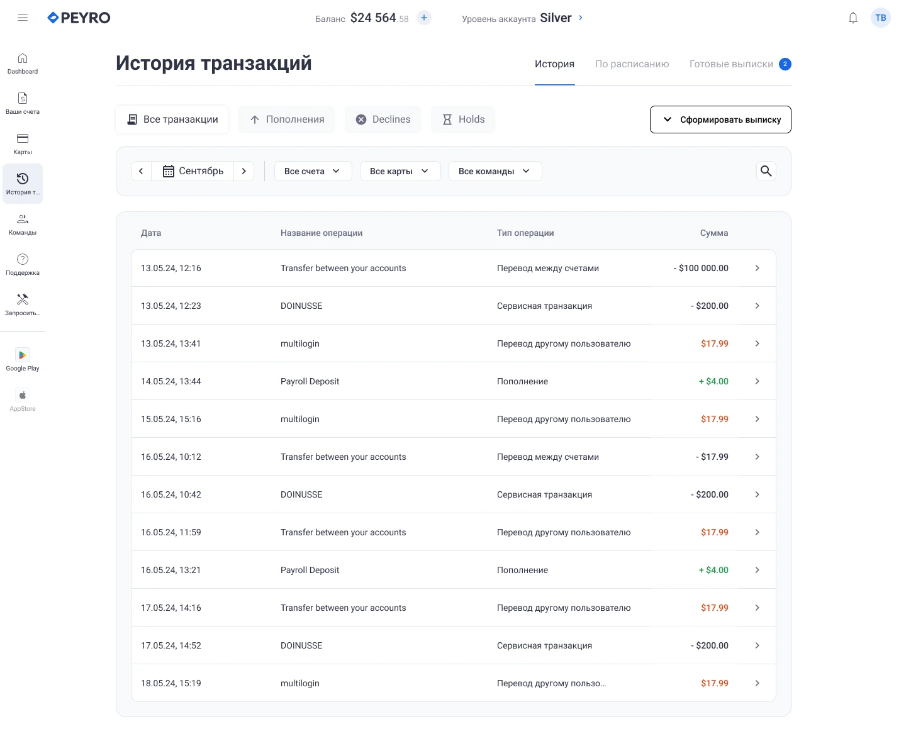Expand 16.05.24, 13:21 Payroll Deposit chevron
Image resolution: width=906 pixels, height=741 pixels.
tap(757, 570)
